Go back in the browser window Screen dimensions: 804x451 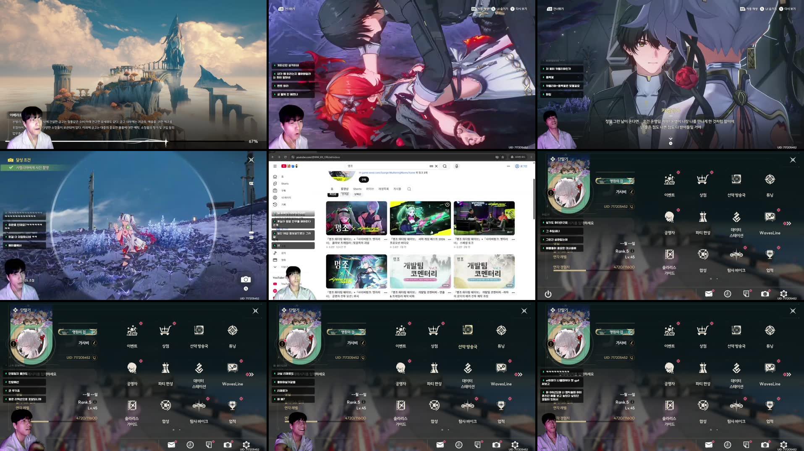pos(272,157)
